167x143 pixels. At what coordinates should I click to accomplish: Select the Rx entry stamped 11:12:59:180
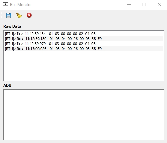[x=84, y=39]
